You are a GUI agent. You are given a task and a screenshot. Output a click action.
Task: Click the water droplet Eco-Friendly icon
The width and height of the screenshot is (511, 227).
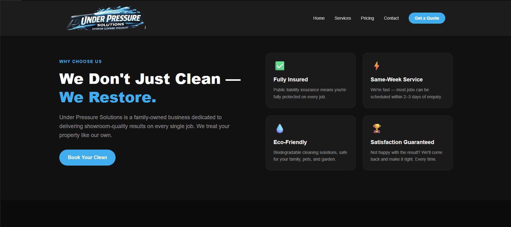coord(280,128)
